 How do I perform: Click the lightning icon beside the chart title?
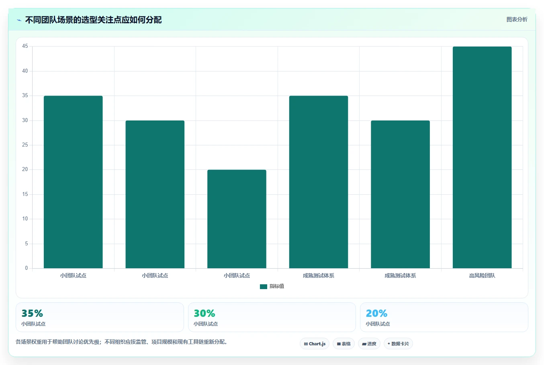pos(19,20)
